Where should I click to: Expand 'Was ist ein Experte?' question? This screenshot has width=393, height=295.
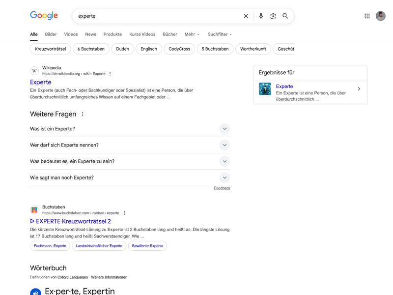pyautogui.click(x=130, y=129)
